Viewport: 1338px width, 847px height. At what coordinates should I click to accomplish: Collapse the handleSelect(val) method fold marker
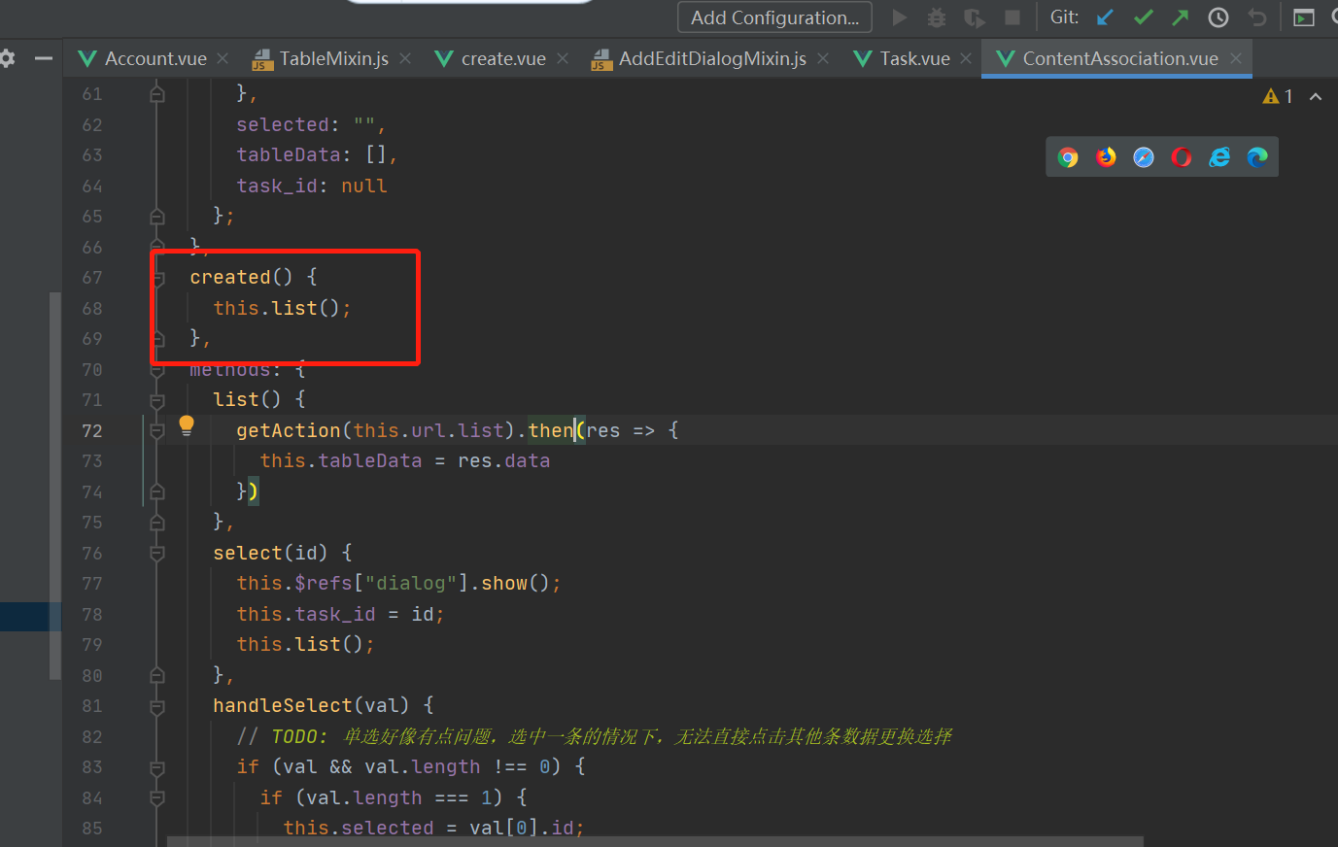coord(157,706)
